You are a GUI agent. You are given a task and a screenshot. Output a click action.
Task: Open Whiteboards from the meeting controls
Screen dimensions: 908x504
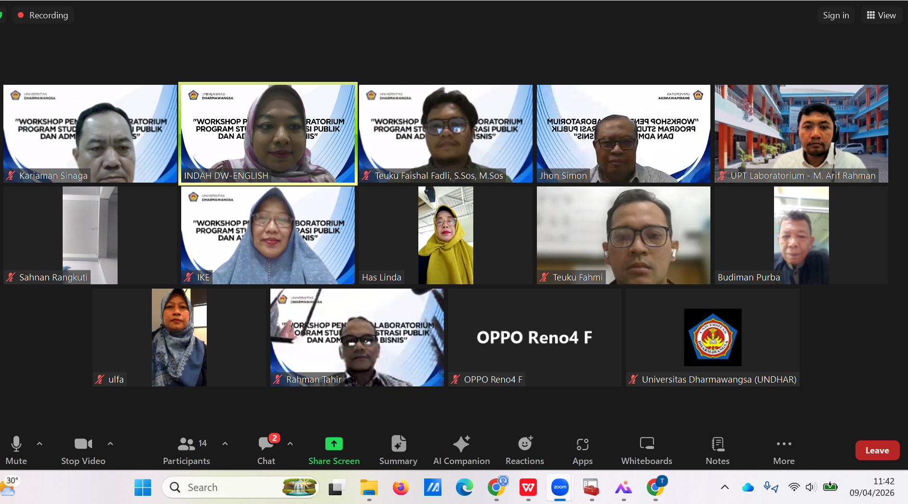coord(646,450)
